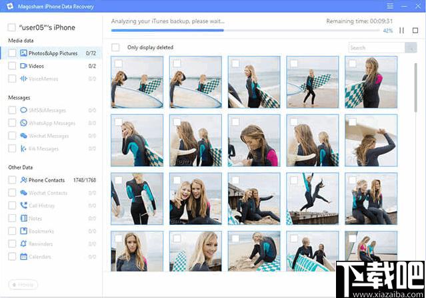This screenshot has height=298, width=426.
Task: Select the Wechat Messages category
Action: 51,136
